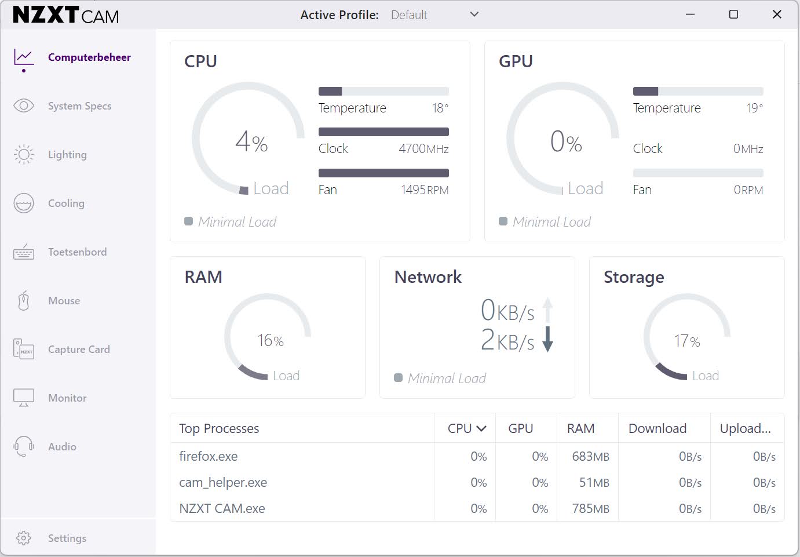Click the Mouse icon in sidebar
The width and height of the screenshot is (800, 557).
pyautogui.click(x=24, y=301)
